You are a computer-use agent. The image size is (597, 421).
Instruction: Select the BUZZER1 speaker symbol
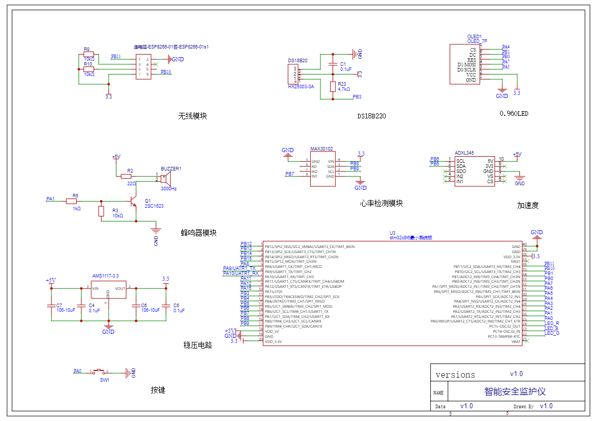coord(166,178)
